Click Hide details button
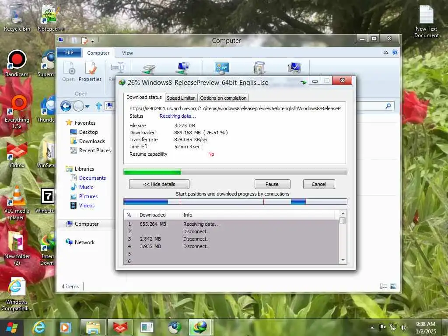 tap(159, 184)
